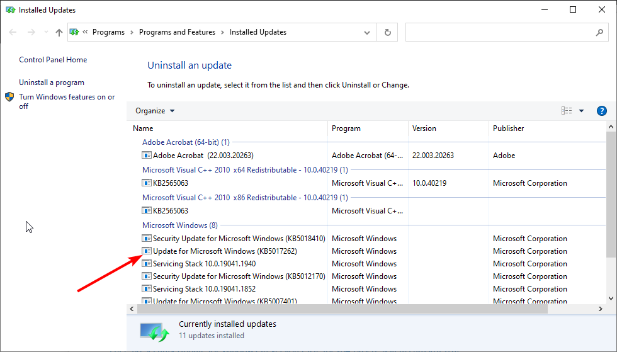Select Servicing Stack 10.0.19041.1852 entry
The image size is (617, 352).
(204, 289)
